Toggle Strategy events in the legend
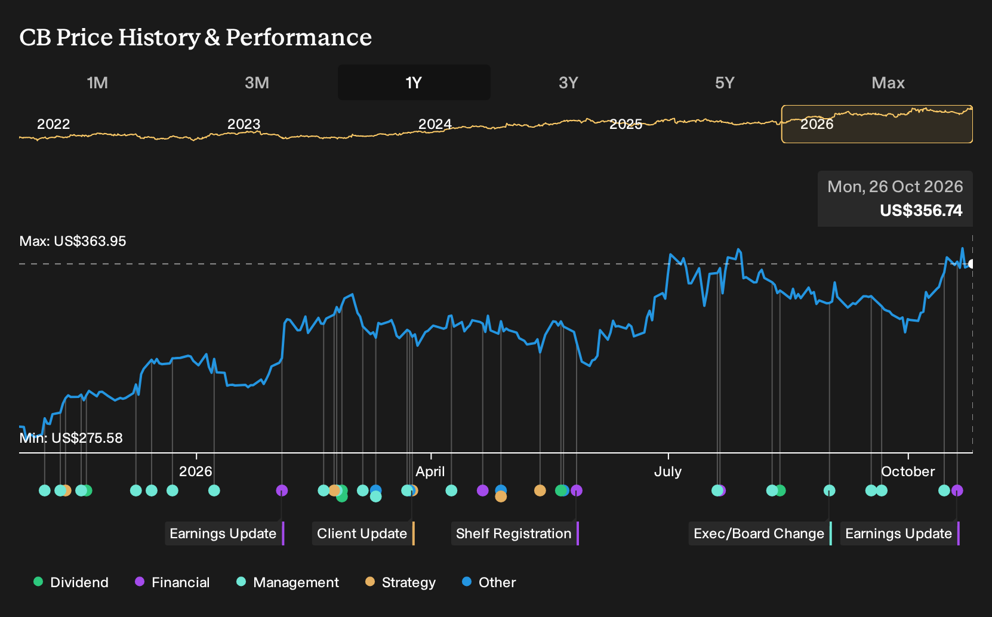The image size is (992, 617). click(x=401, y=582)
